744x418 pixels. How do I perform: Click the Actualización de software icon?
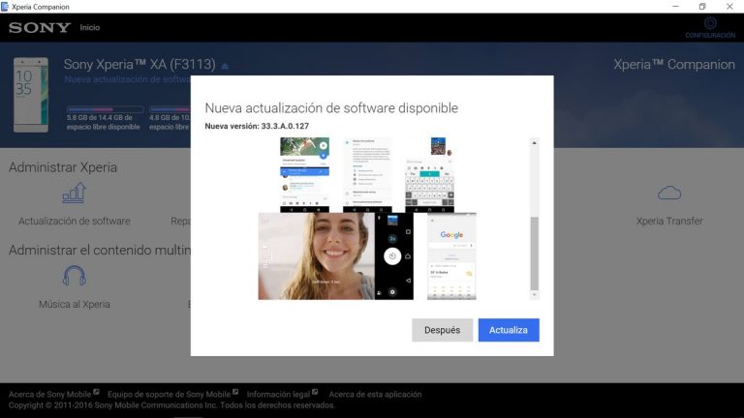coord(74,194)
